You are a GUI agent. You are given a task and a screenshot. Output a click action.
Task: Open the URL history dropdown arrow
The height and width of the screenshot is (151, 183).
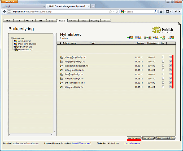pyautogui.click(x=114, y=12)
